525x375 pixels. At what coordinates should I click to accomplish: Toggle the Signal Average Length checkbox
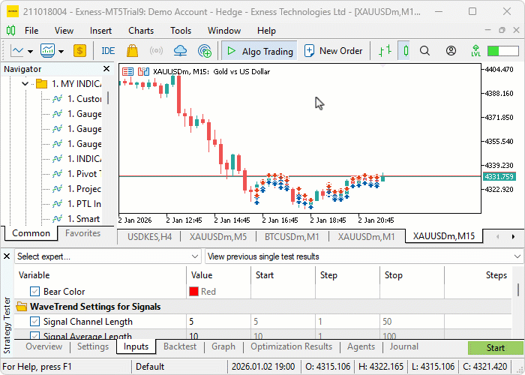pyautogui.click(x=34, y=335)
